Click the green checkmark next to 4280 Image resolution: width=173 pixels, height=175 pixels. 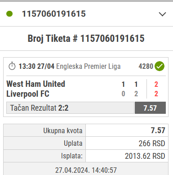160,66
